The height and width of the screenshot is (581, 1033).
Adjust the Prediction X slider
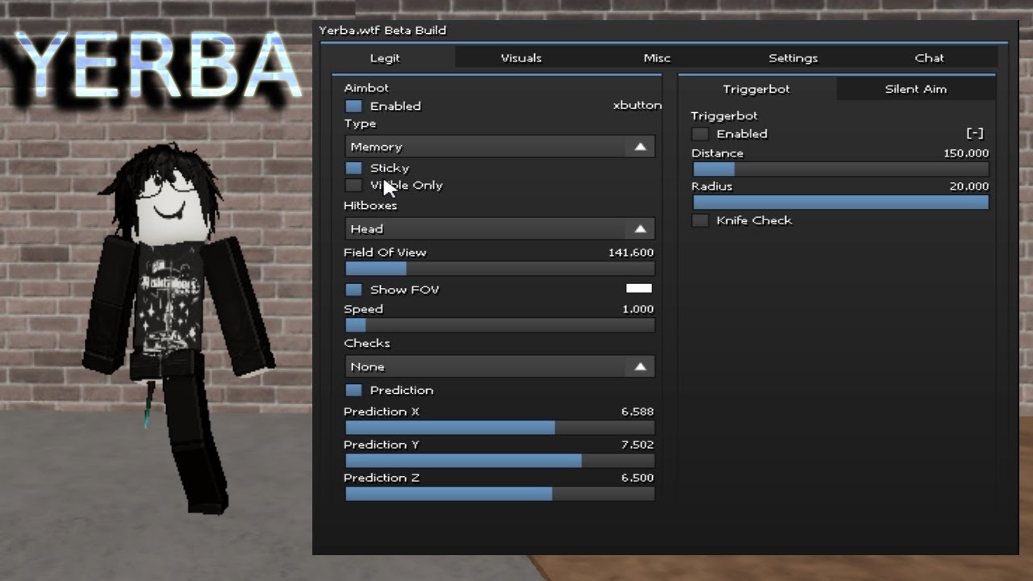(500, 428)
